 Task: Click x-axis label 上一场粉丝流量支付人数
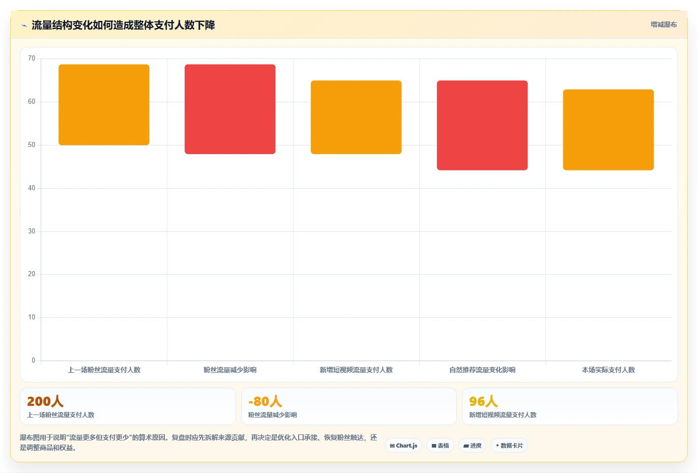(x=104, y=370)
